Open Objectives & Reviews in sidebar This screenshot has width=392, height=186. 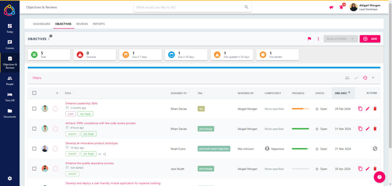(x=10, y=62)
